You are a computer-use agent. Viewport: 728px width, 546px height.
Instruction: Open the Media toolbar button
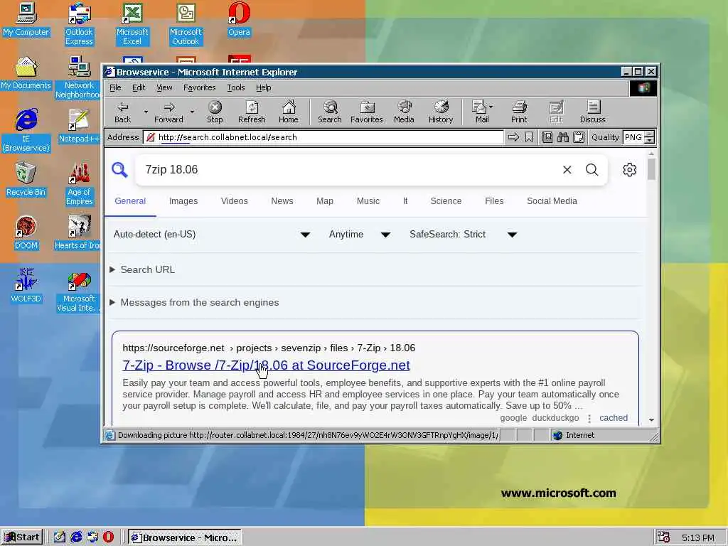click(404, 112)
